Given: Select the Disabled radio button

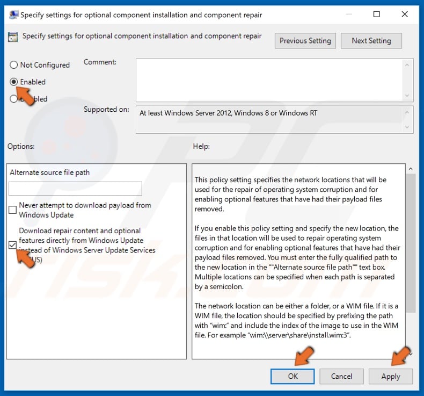Looking at the screenshot, I should click(x=13, y=99).
